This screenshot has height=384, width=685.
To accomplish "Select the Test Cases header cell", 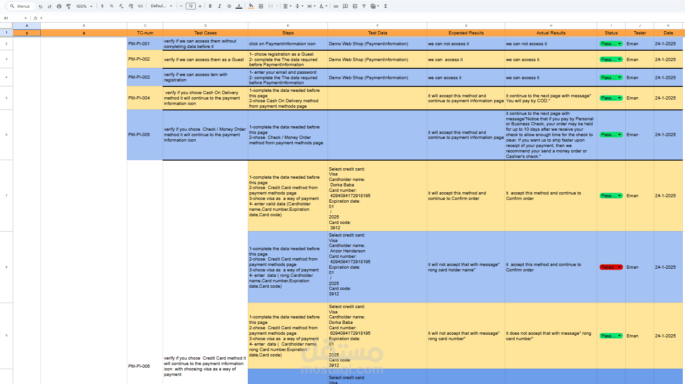I will [x=205, y=33].
